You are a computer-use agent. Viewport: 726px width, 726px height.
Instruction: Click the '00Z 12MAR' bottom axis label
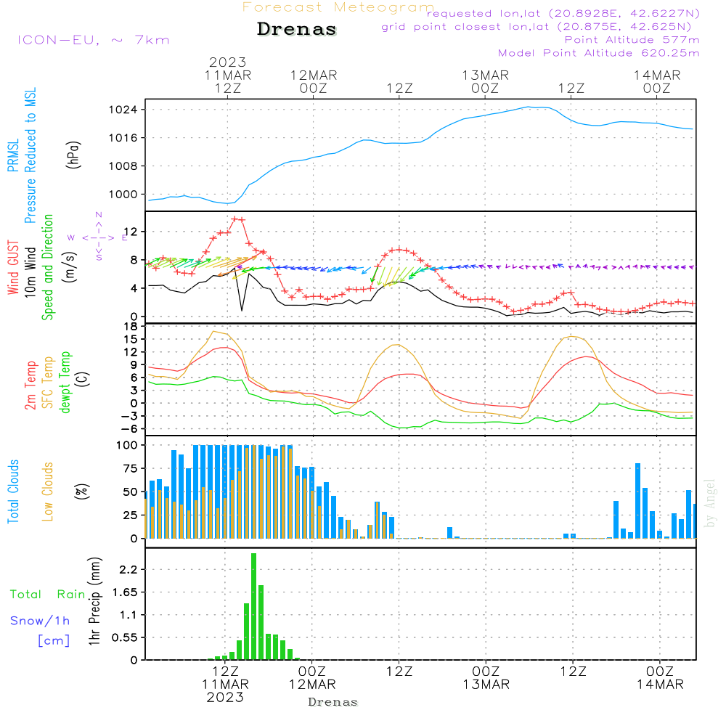312,678
